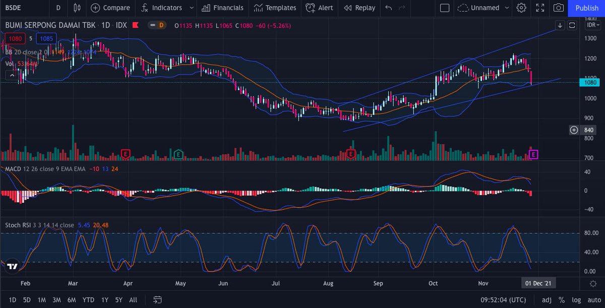Set the date range to 1D
The image size is (605, 308).
pos(12,300)
